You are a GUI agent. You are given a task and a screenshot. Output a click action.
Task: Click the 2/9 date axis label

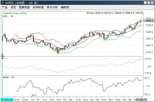pyautogui.click(x=70, y=100)
